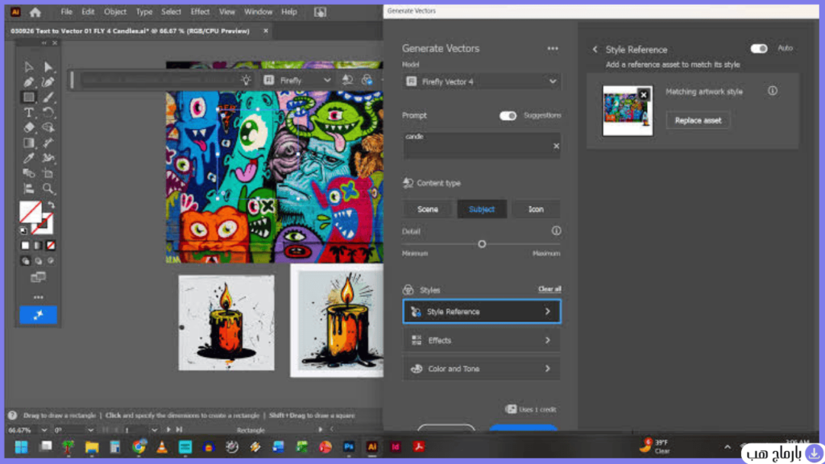This screenshot has width=825, height=464.
Task: Select the Subject content type
Action: 482,209
